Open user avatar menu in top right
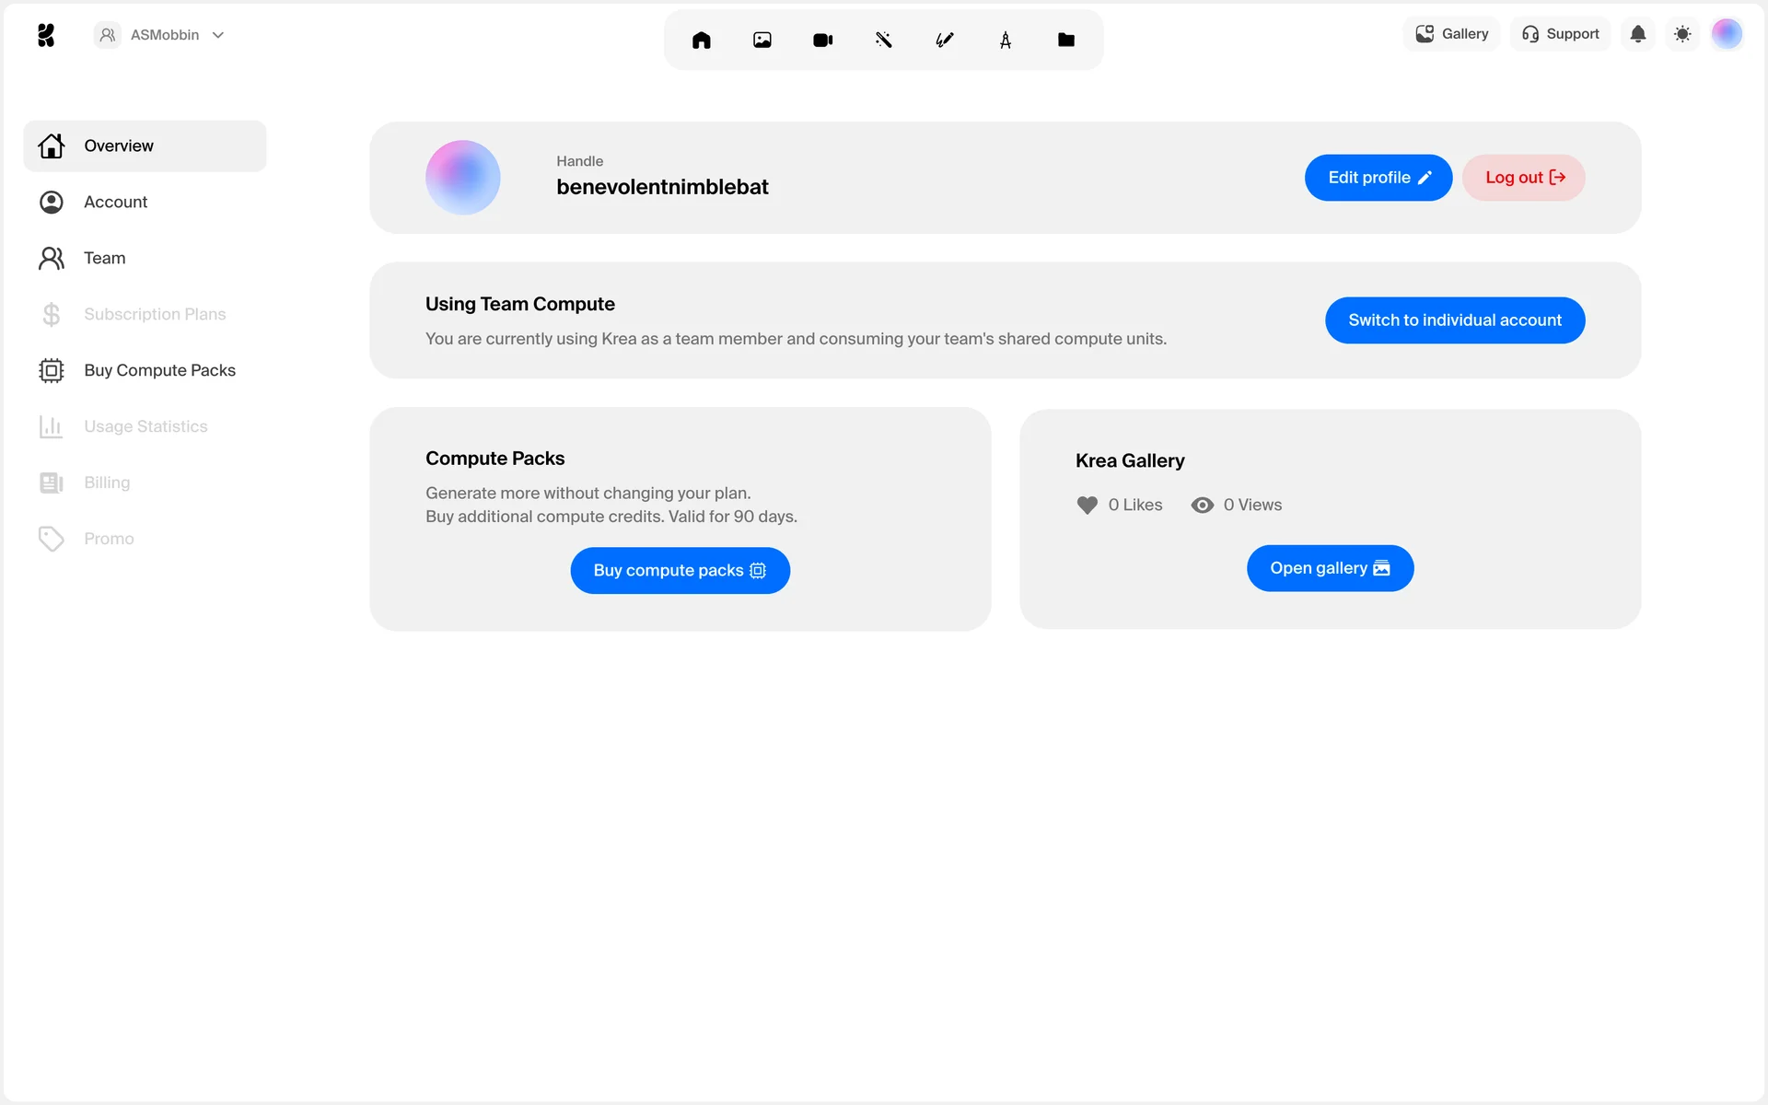The image size is (1768, 1105). point(1727,34)
